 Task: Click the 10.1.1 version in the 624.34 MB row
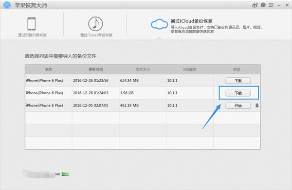click(x=172, y=81)
